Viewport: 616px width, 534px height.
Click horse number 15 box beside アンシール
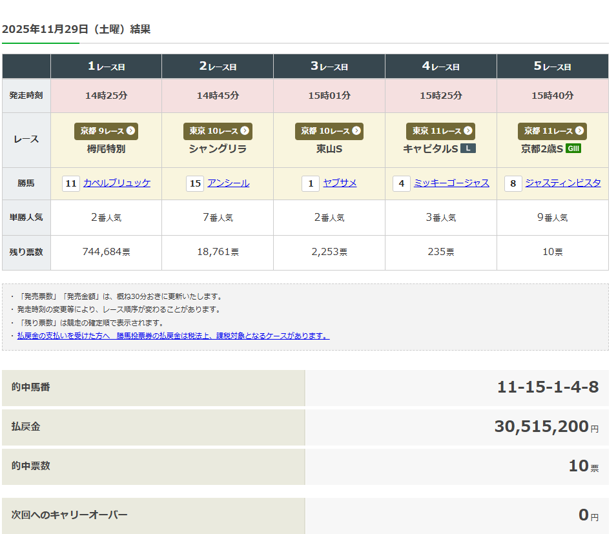coord(195,183)
